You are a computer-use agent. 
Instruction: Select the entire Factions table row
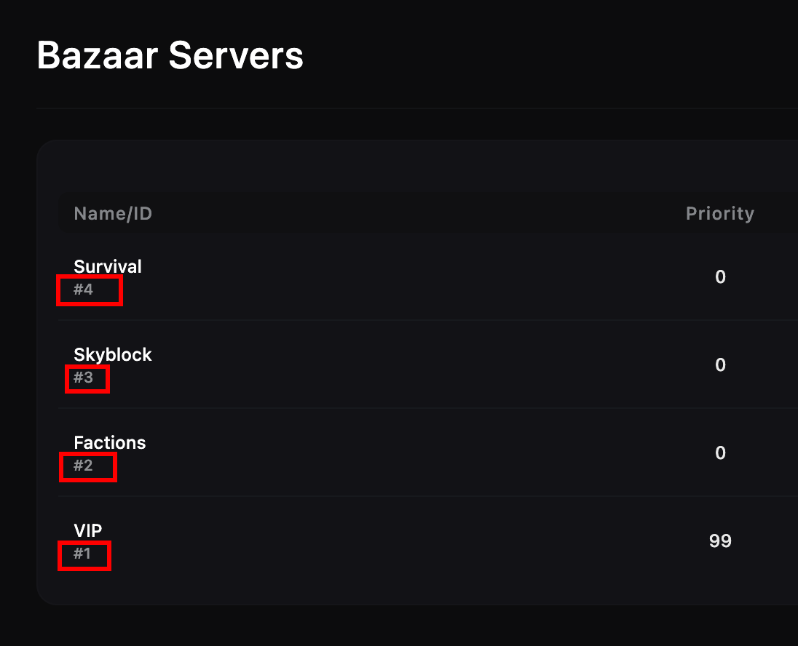tap(408, 452)
